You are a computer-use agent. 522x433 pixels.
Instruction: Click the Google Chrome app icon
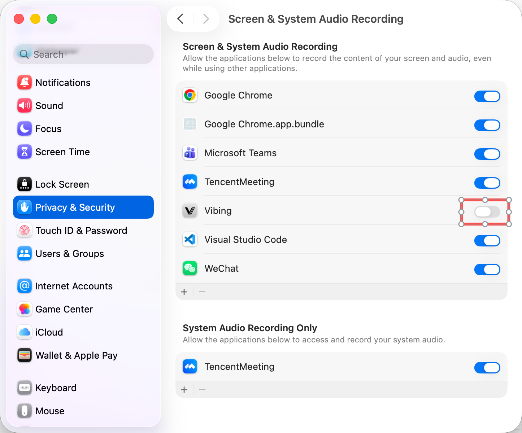click(x=190, y=95)
